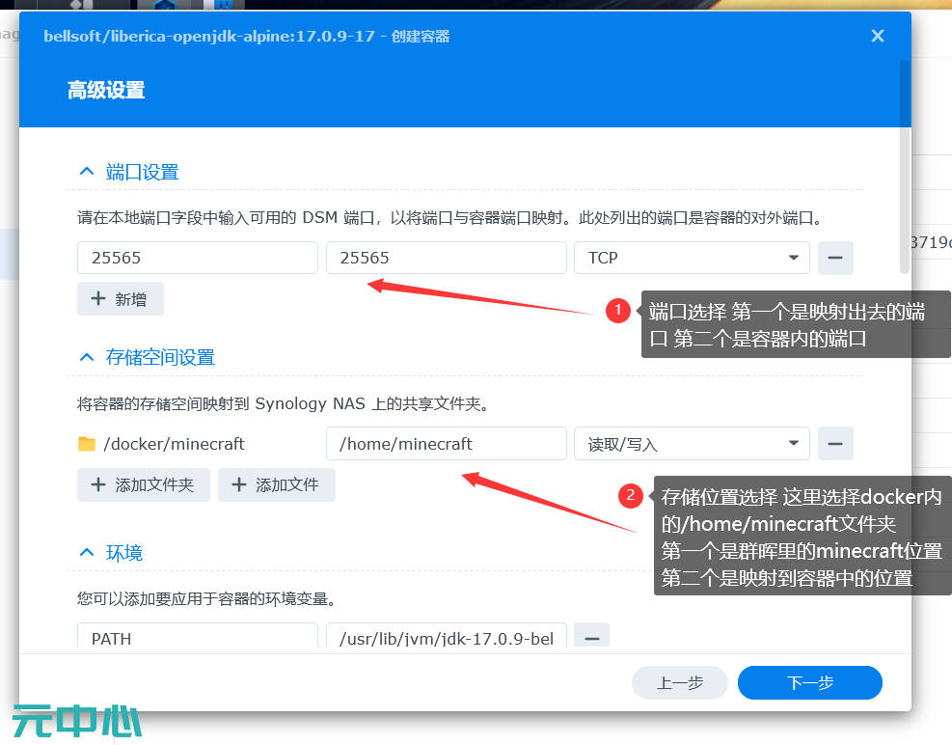Click the dialog's vertical scrollbar
952x745 pixels.
coord(905,167)
